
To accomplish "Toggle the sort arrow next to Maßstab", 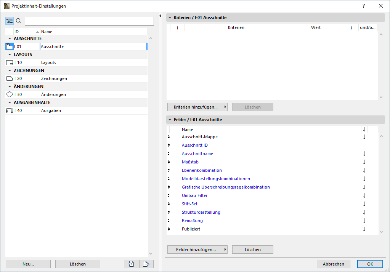I will [x=364, y=162].
